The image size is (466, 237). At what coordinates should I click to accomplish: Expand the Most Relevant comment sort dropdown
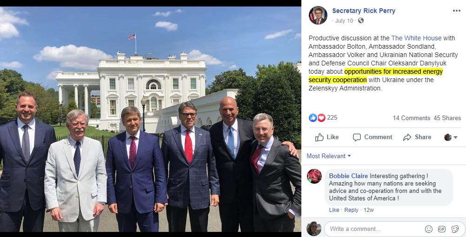tap(329, 156)
